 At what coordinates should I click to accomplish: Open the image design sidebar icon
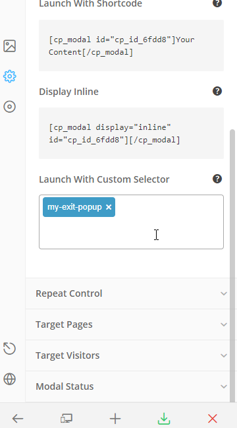click(x=9, y=46)
